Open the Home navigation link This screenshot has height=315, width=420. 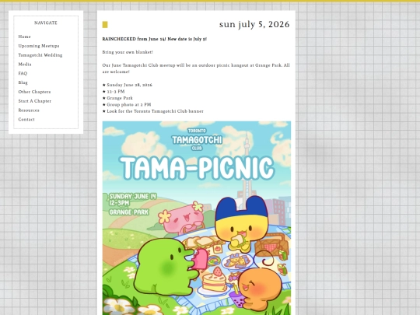tap(24, 37)
